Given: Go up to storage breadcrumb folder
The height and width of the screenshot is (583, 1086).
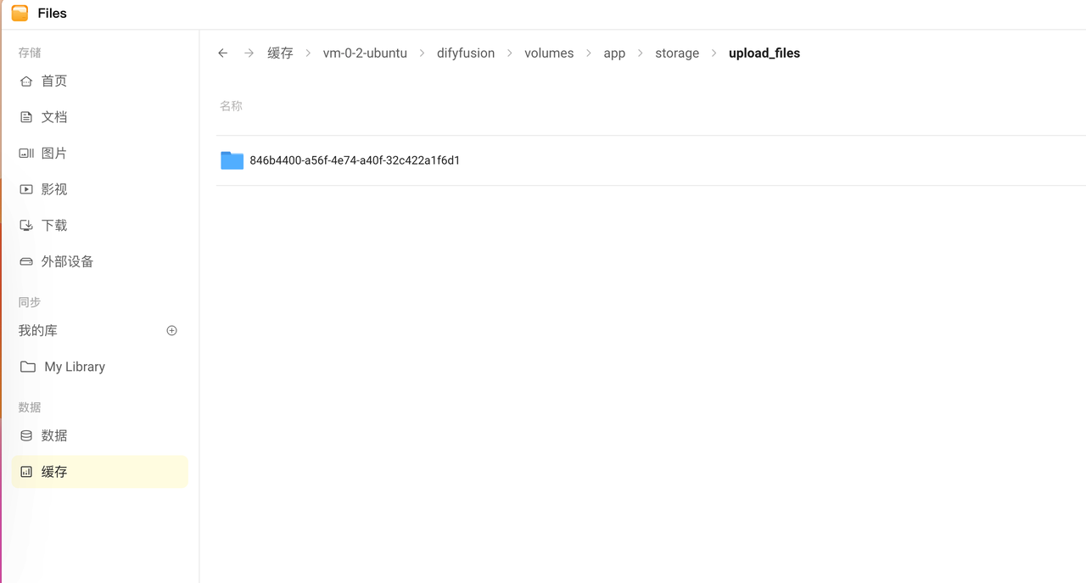Looking at the screenshot, I should (676, 53).
